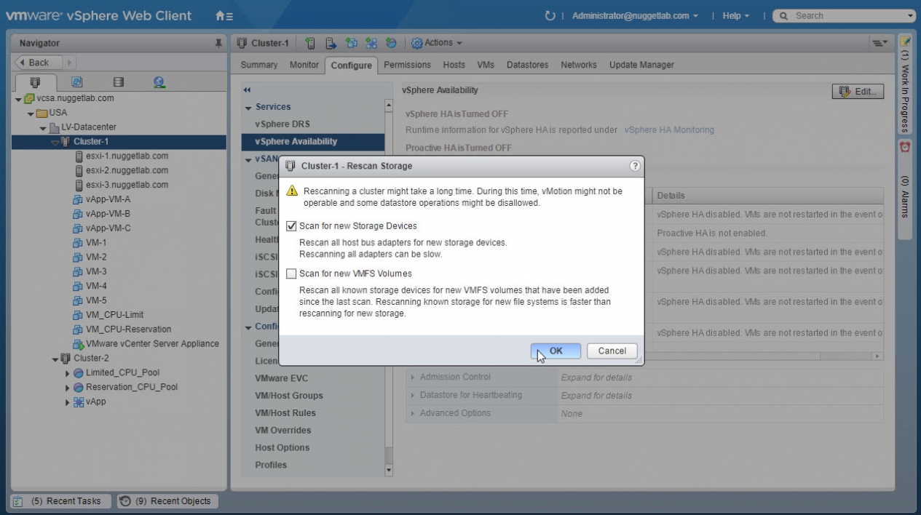921x515 pixels.
Task: Collapse the Configure side menu with double-arrow icon
Action: tap(246, 89)
